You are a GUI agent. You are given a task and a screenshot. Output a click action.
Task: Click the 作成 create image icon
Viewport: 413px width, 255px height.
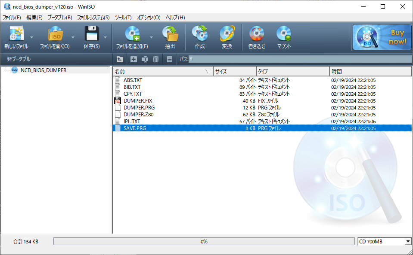pos(200,33)
